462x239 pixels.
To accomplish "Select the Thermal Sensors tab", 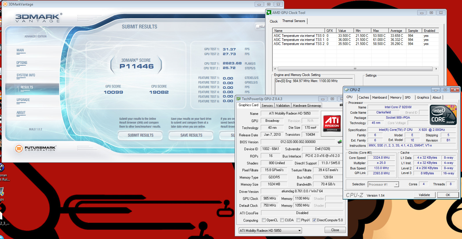I will 294,21.
